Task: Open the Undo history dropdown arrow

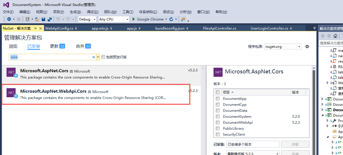Action: point(63,19)
